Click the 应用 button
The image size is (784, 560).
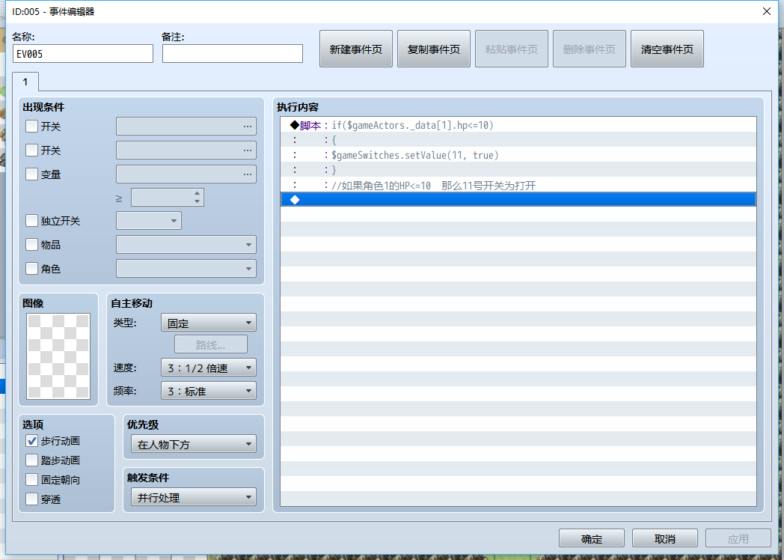tap(738, 538)
